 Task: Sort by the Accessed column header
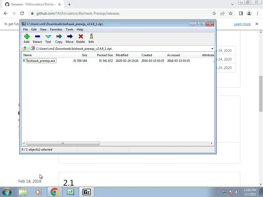point(178,55)
